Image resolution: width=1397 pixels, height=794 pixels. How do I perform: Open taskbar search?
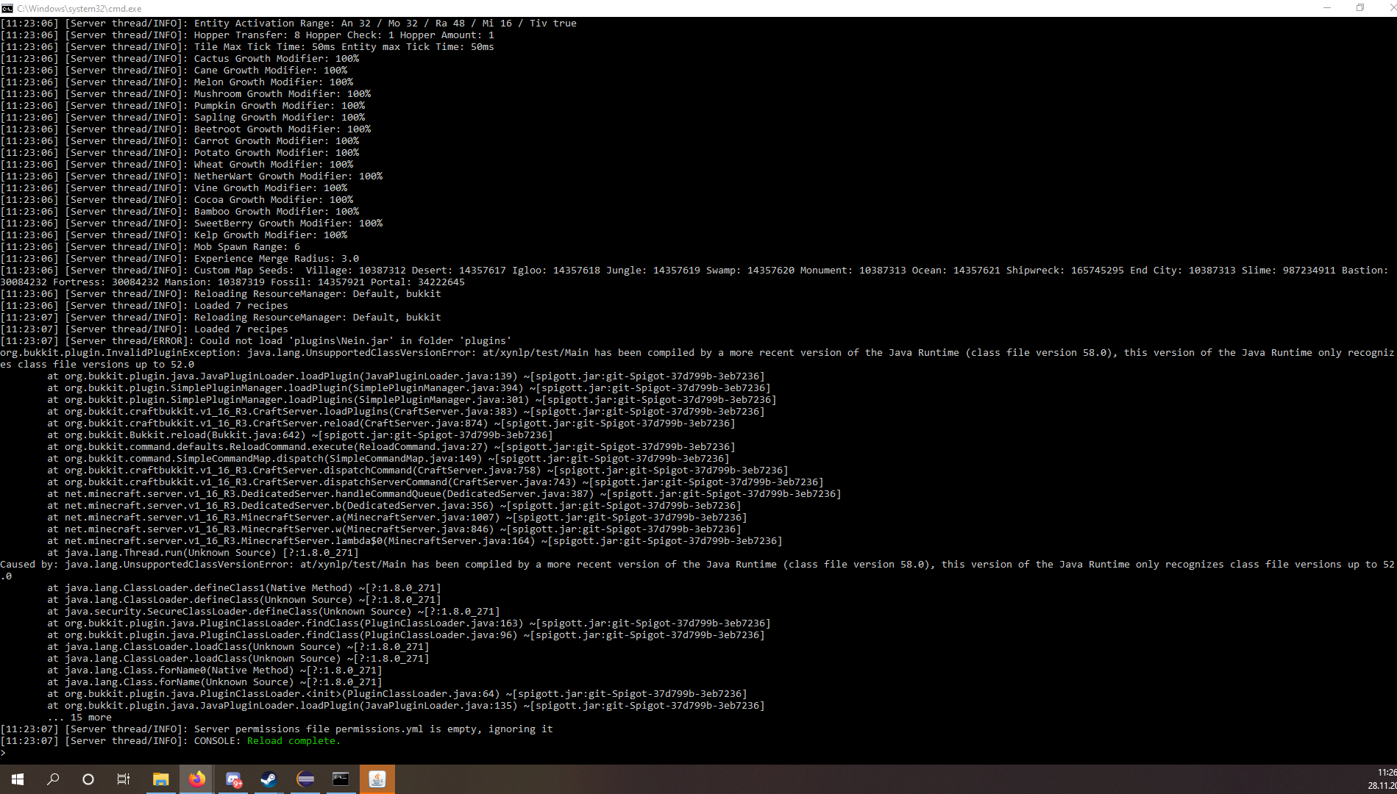[53, 779]
